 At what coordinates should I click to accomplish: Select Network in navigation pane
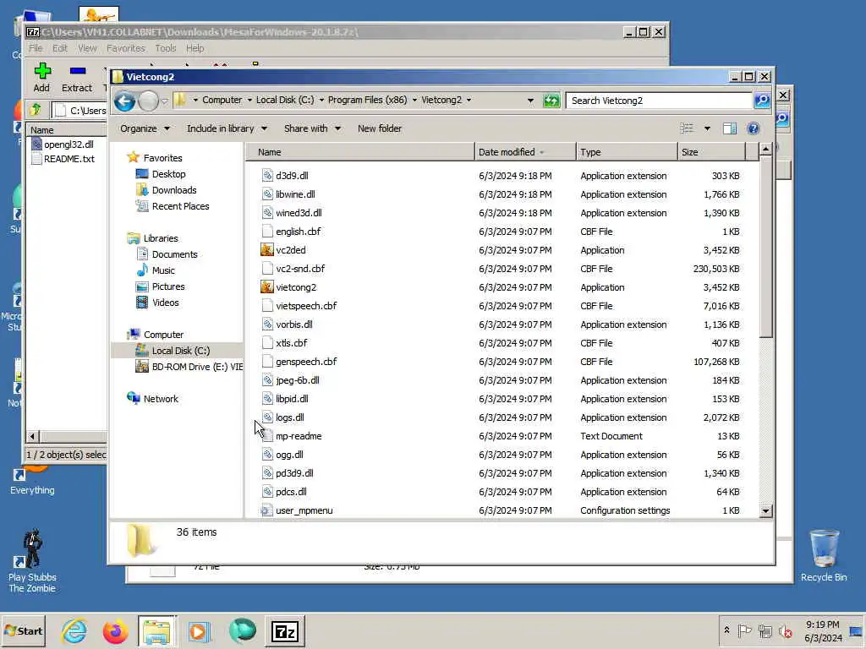[161, 399]
